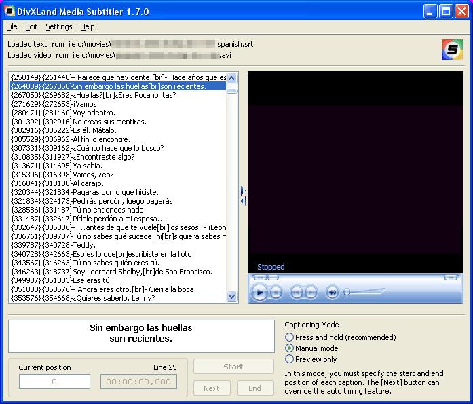Select line 'Pídele perdón a mi esposa...'
Image resolution: width=473 pixels, height=404 pixels.
pos(118,219)
